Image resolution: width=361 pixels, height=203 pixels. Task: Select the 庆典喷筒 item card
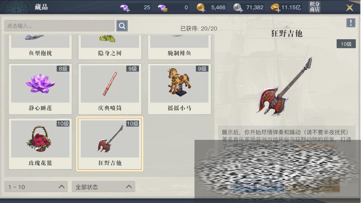point(110,89)
